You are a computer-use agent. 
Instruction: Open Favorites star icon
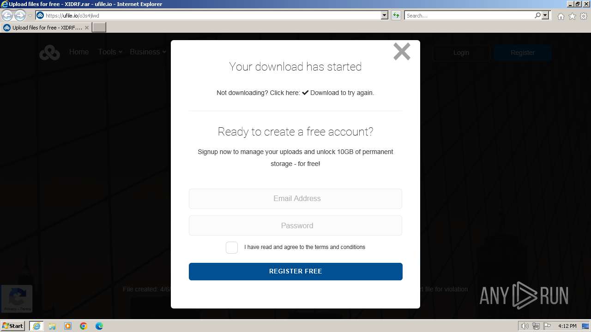(572, 16)
